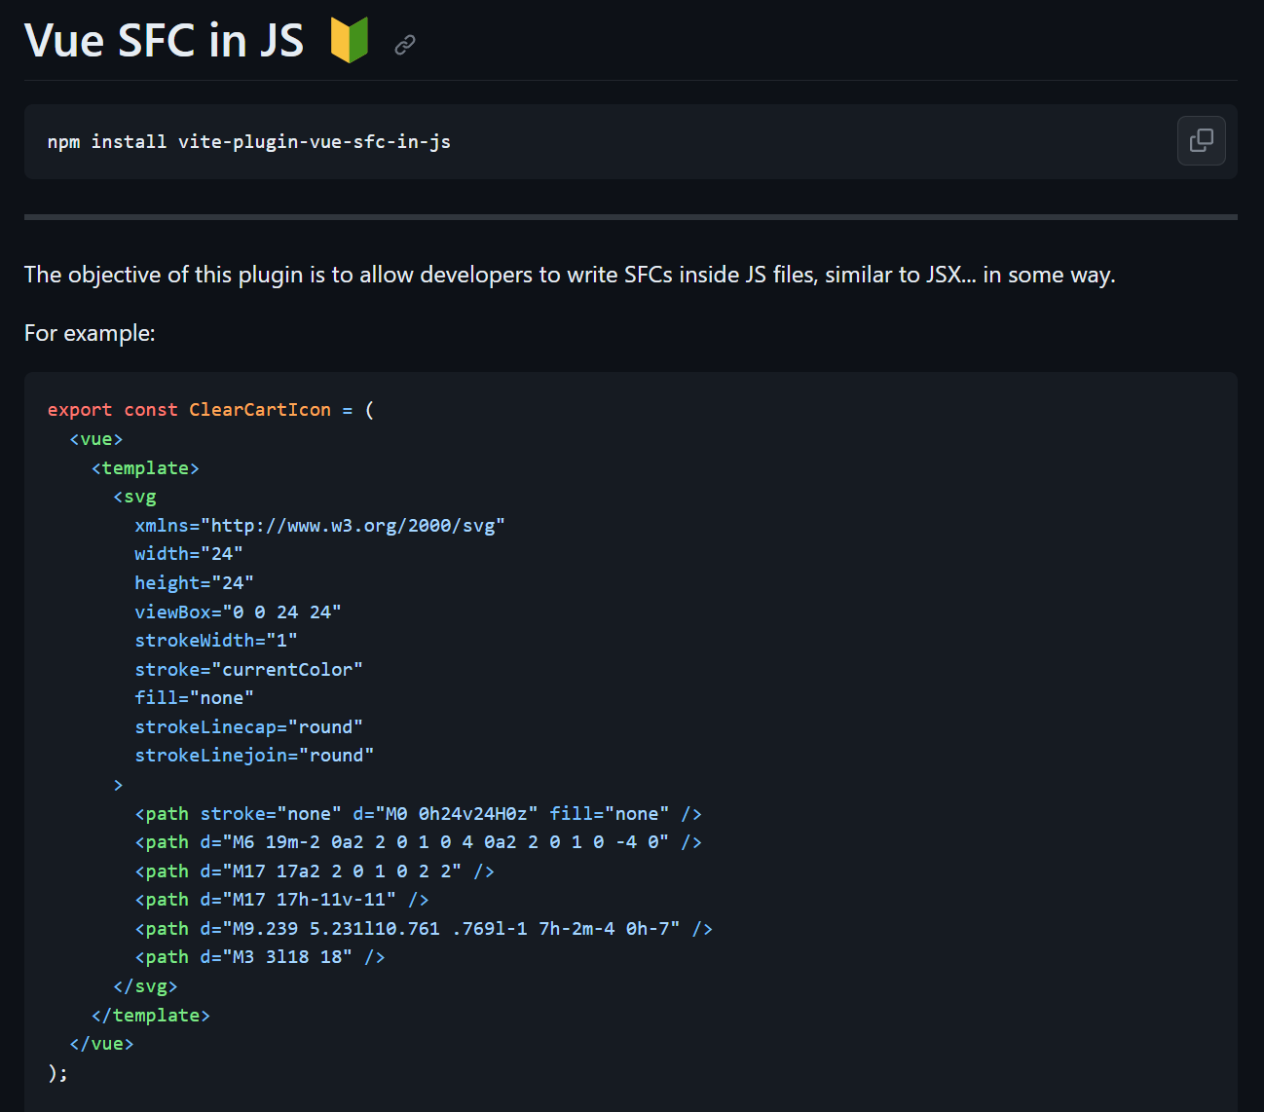Click the 'Vue SFC in JS' heading
Image resolution: width=1264 pixels, height=1112 pixels.
tap(165, 41)
